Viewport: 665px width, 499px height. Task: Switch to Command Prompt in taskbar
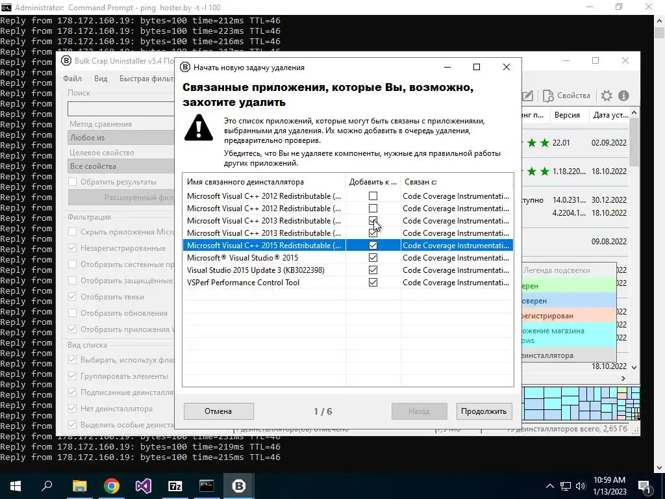207,486
